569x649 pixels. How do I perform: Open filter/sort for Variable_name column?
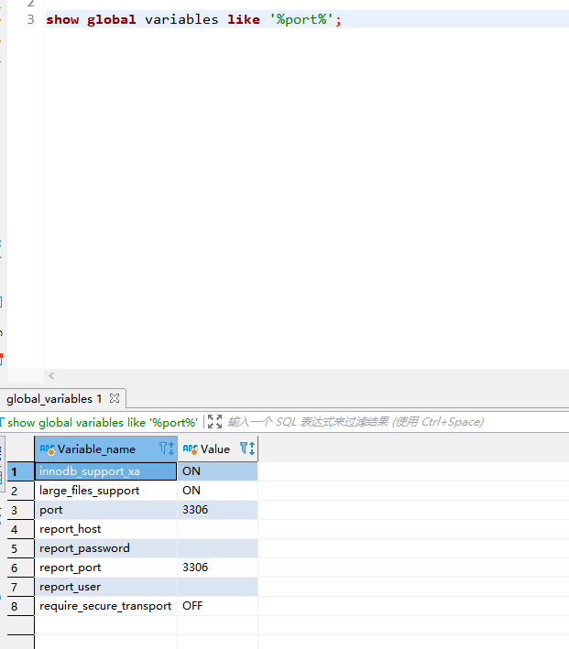[167, 449]
